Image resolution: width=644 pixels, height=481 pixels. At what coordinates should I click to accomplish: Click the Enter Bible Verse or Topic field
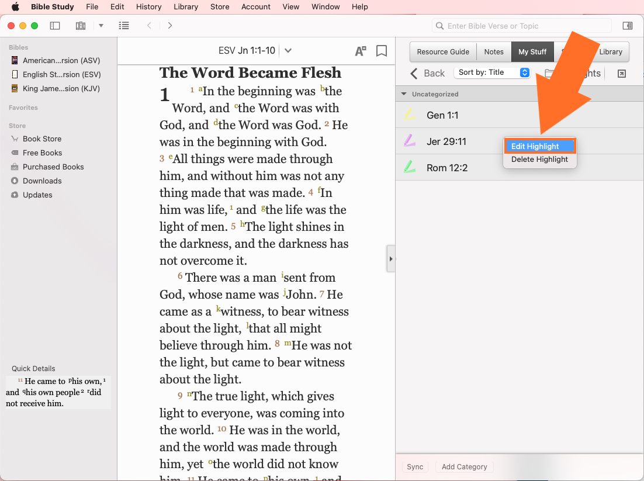click(522, 26)
